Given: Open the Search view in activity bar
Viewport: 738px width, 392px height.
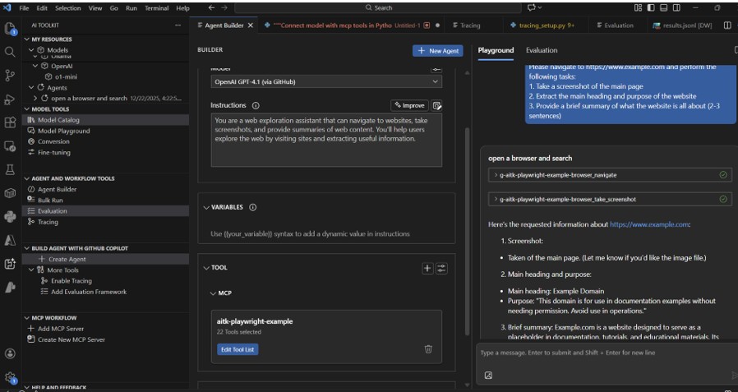Looking at the screenshot, I should pyautogui.click(x=10, y=51).
